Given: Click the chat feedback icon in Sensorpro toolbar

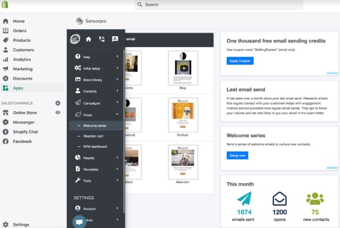Looking at the screenshot, I should point(115,39).
